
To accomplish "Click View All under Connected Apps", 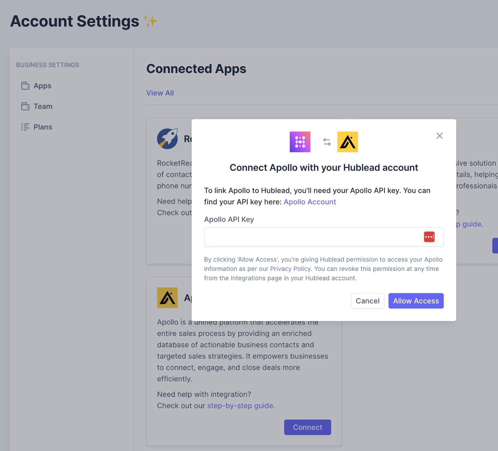I will (160, 93).
